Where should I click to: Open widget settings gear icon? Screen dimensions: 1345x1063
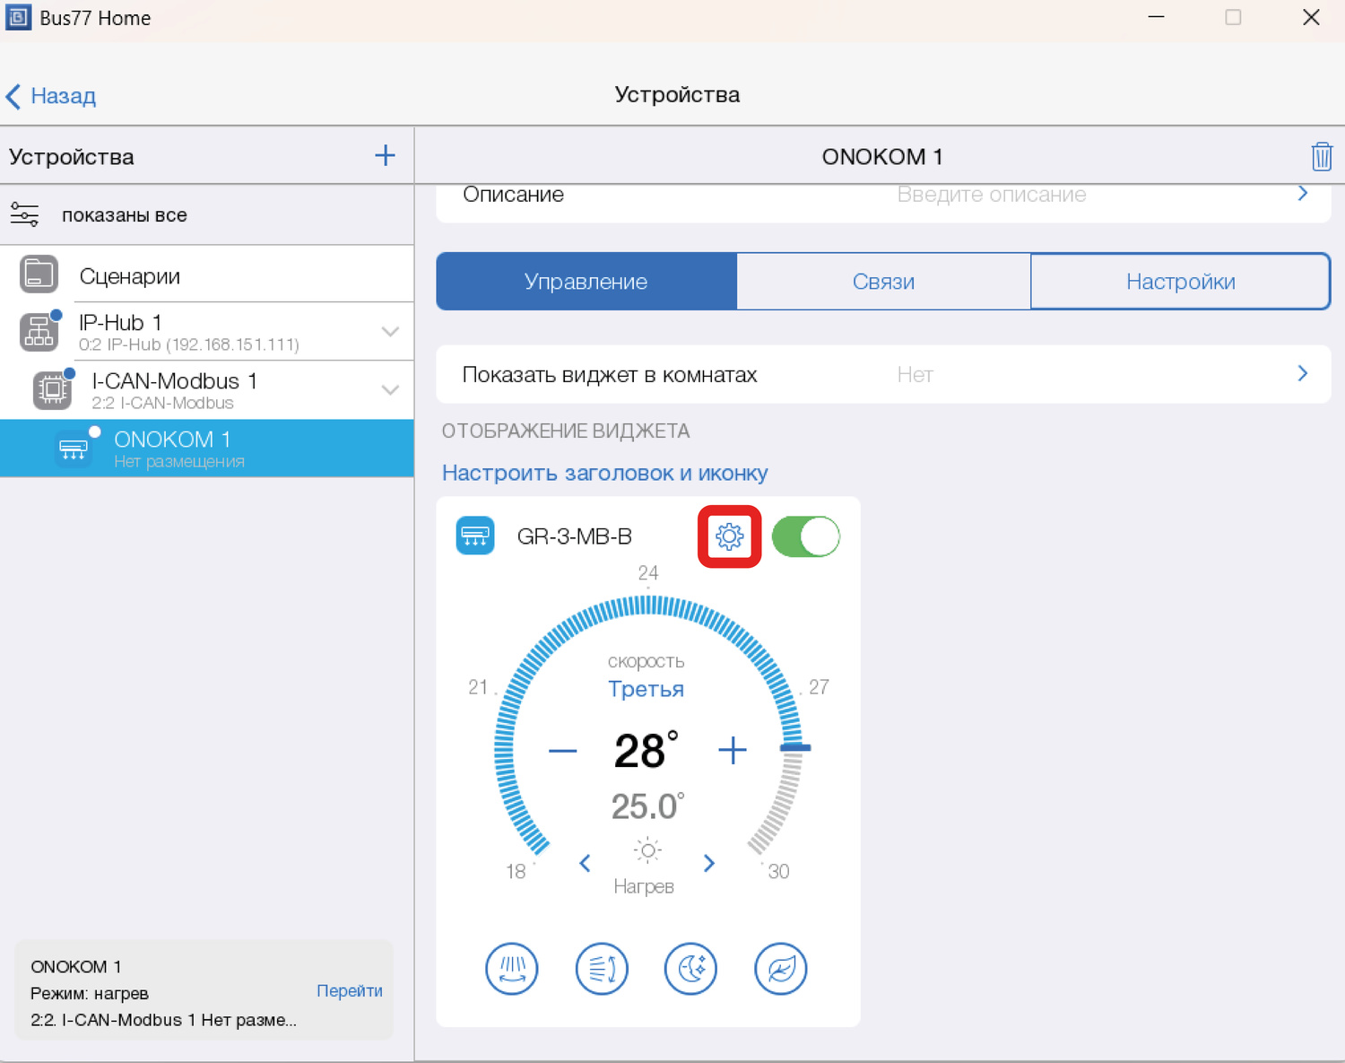tap(729, 536)
